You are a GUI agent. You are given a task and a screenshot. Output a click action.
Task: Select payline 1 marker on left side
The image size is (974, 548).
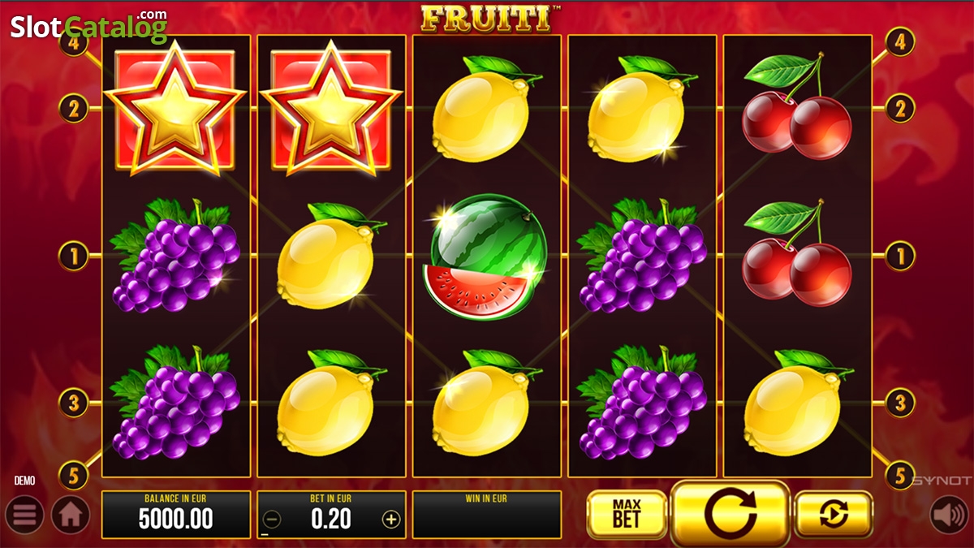pos(74,257)
